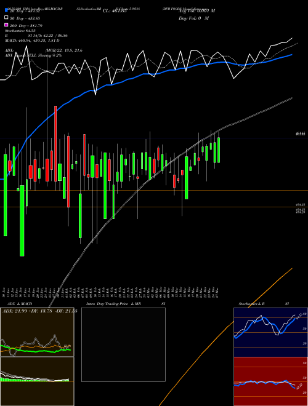Click the empty intraday price chart box

coord(123,344)
